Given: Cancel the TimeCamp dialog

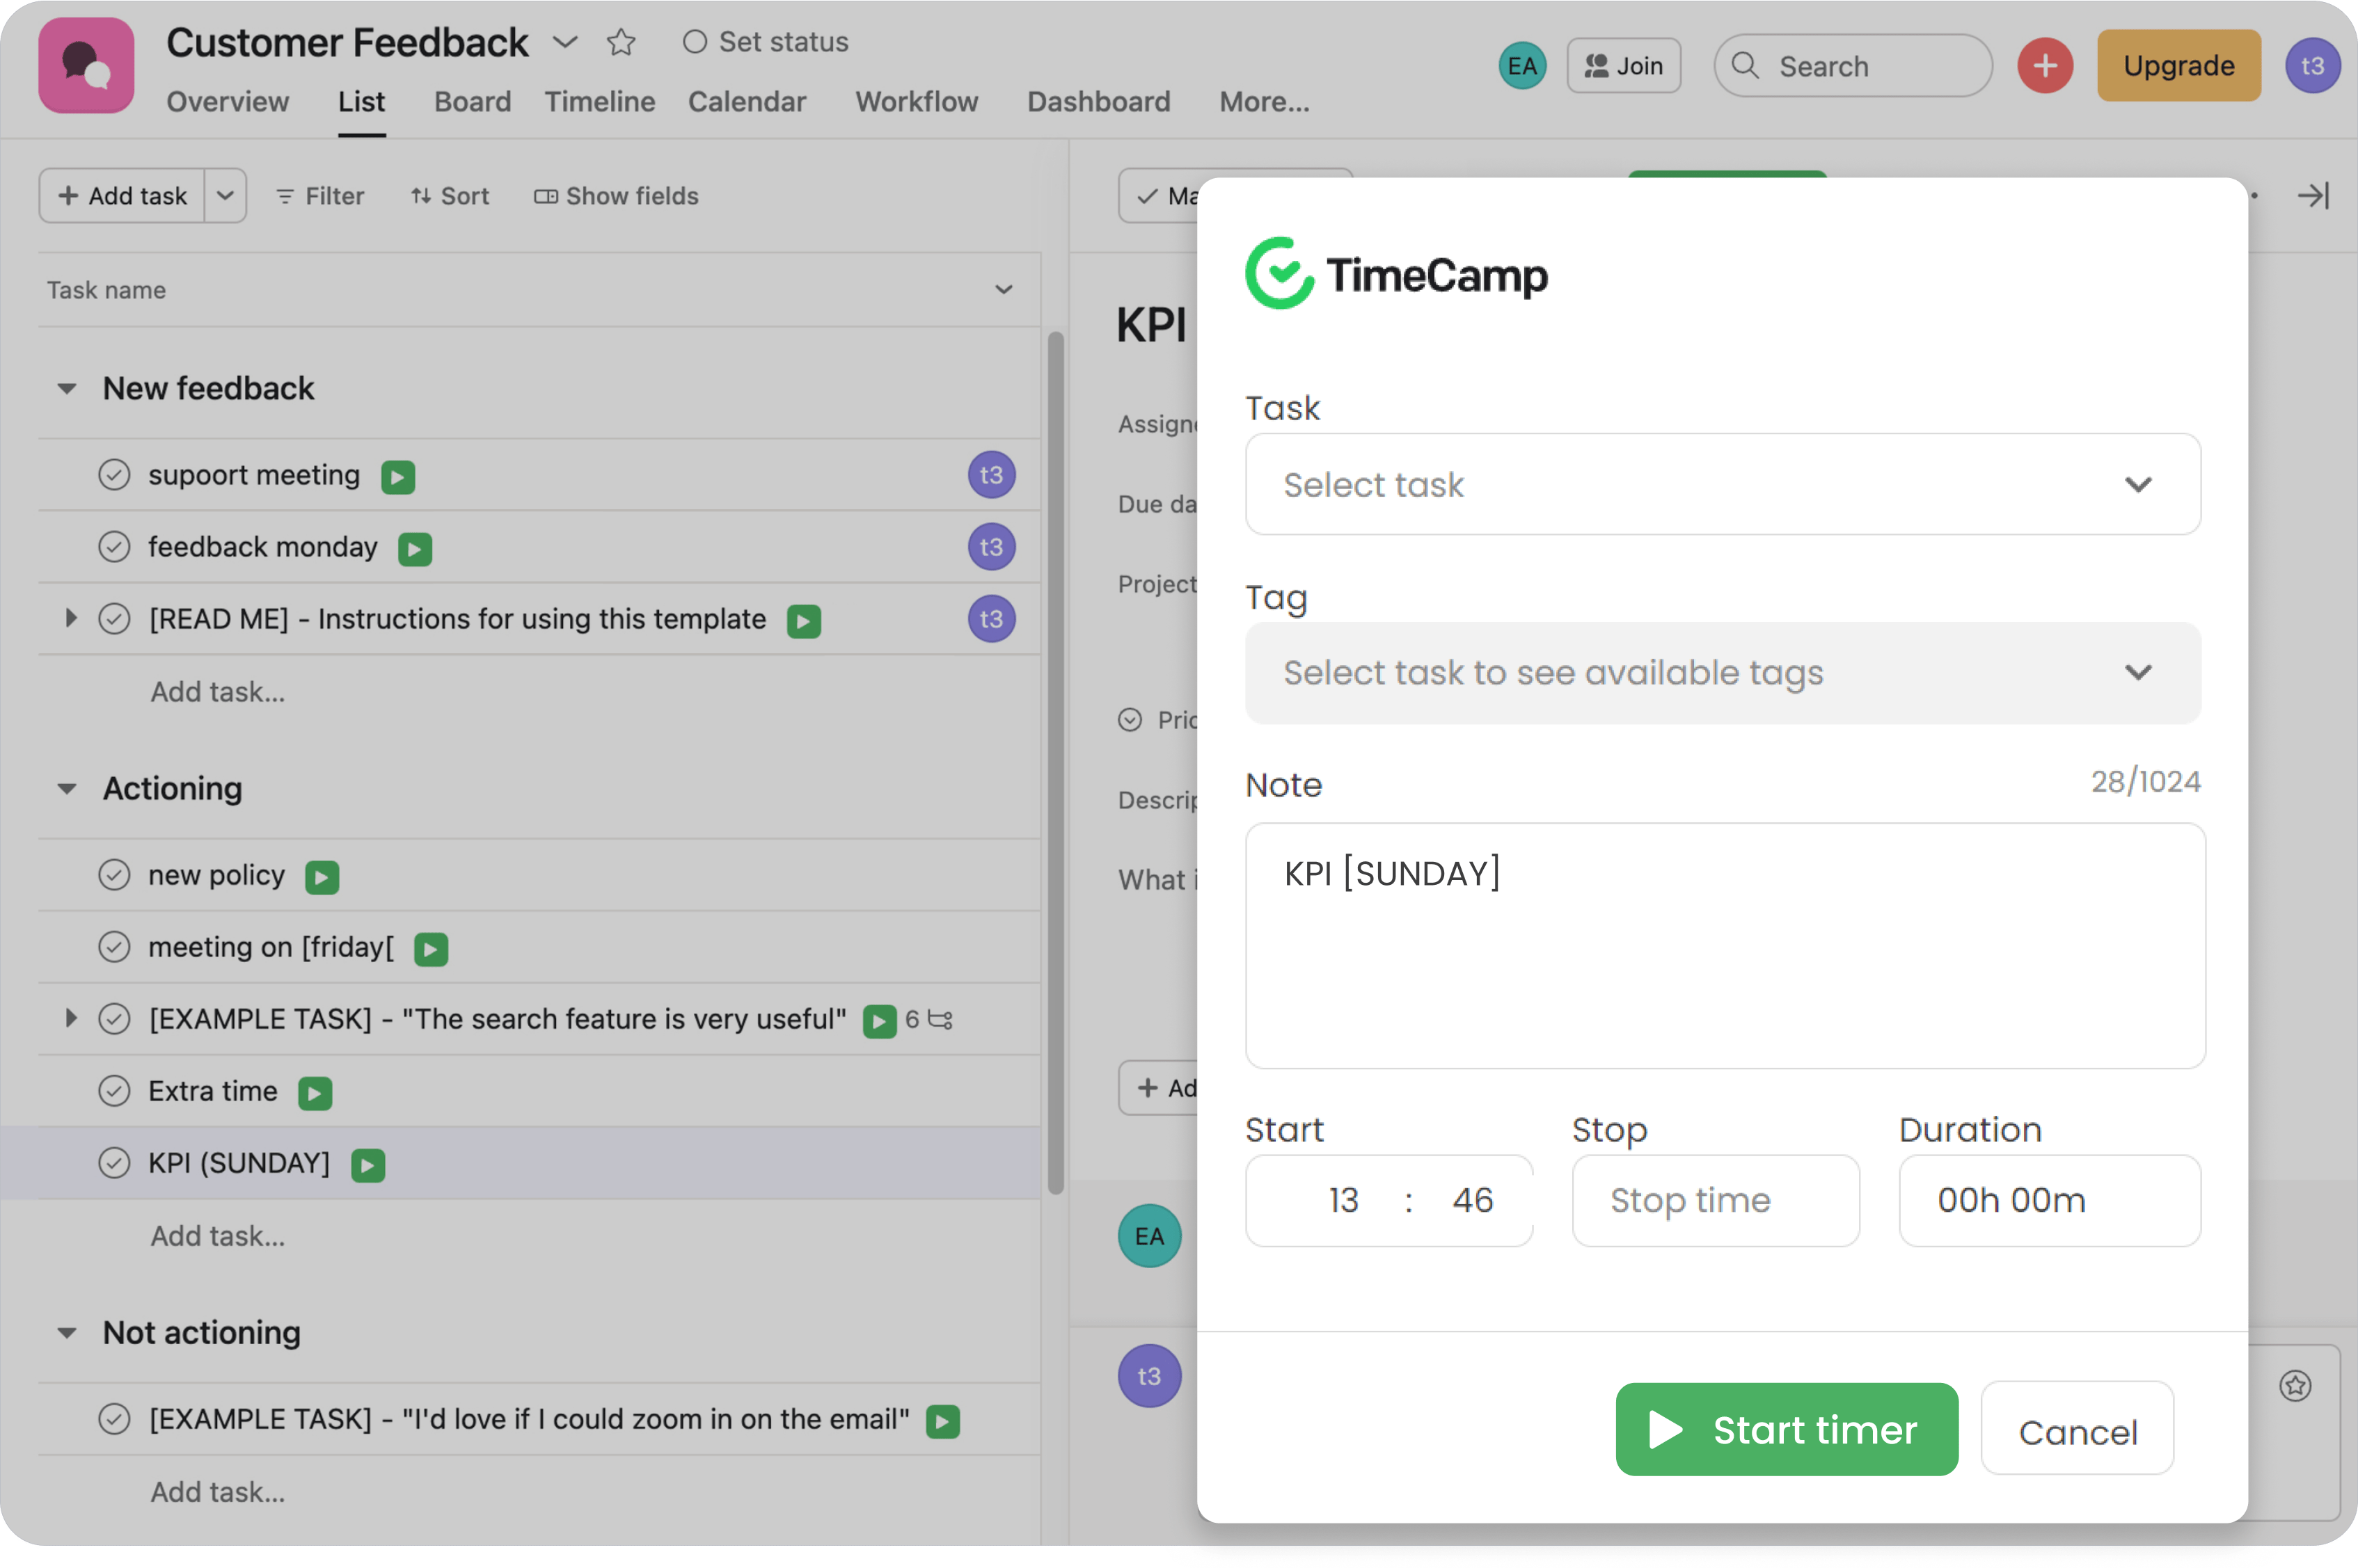Looking at the screenshot, I should pos(2077,1429).
